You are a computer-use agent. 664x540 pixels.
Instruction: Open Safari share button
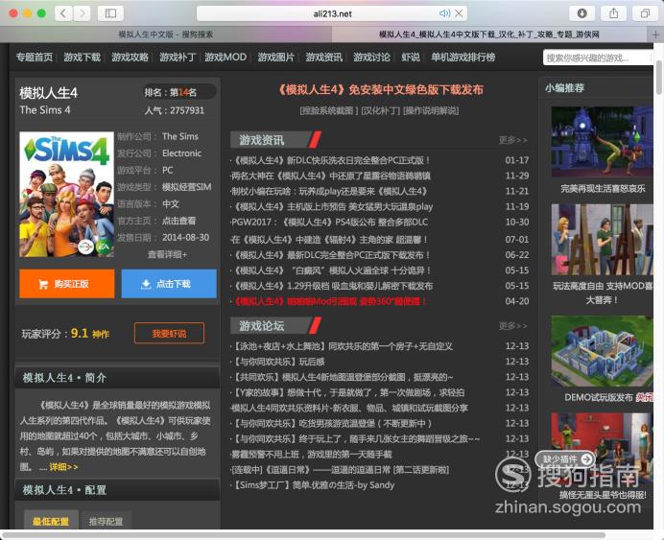click(613, 13)
